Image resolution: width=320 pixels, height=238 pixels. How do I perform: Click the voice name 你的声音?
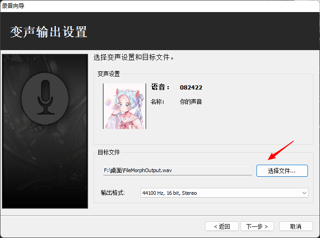point(191,102)
